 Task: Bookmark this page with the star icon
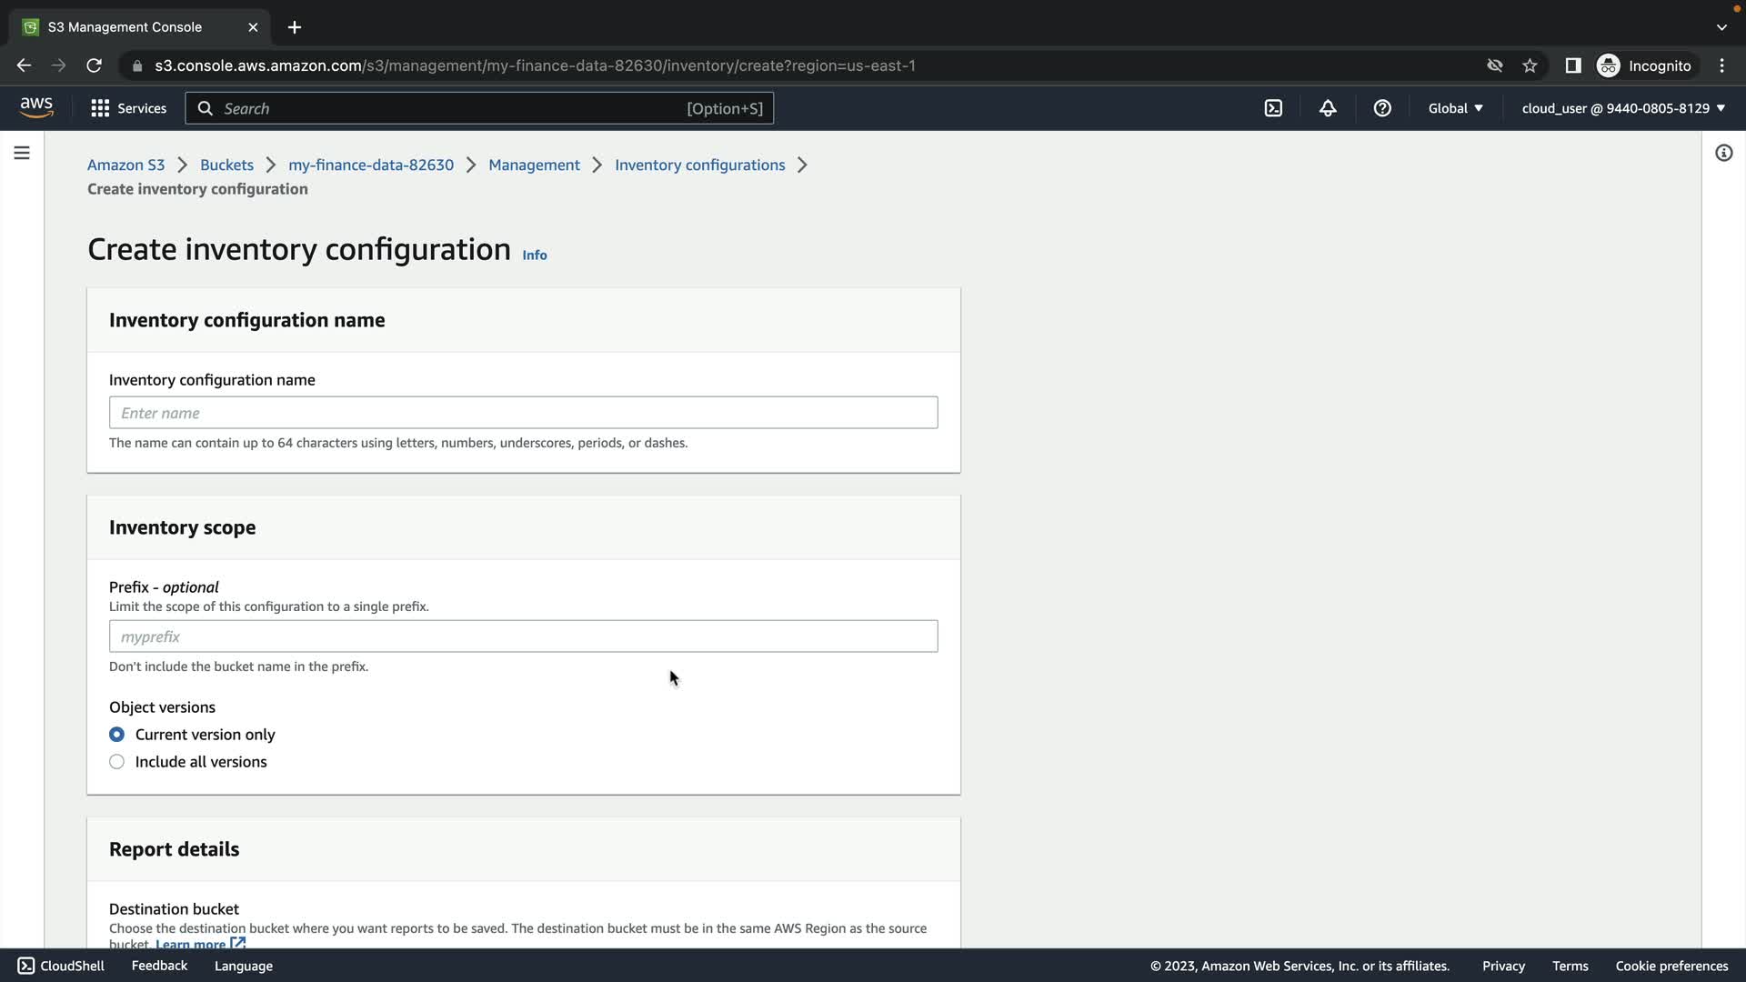click(1530, 65)
